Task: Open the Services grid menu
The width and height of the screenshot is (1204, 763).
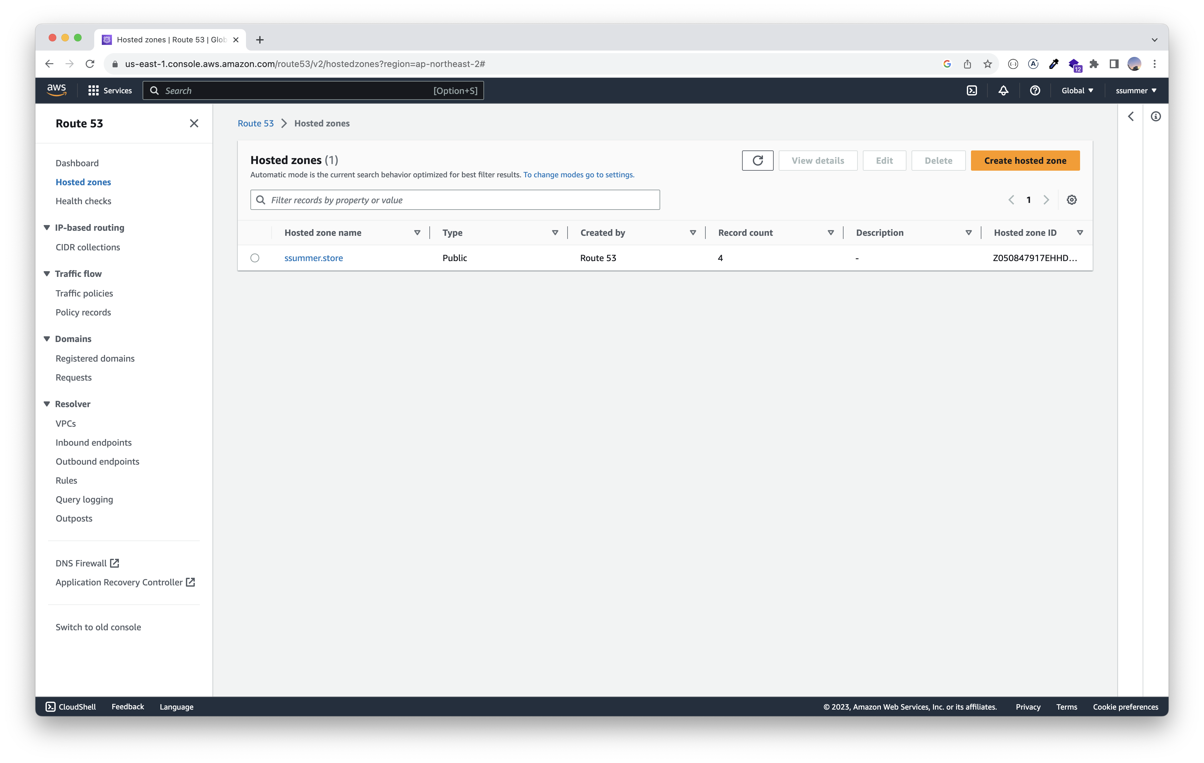Action: coord(110,90)
